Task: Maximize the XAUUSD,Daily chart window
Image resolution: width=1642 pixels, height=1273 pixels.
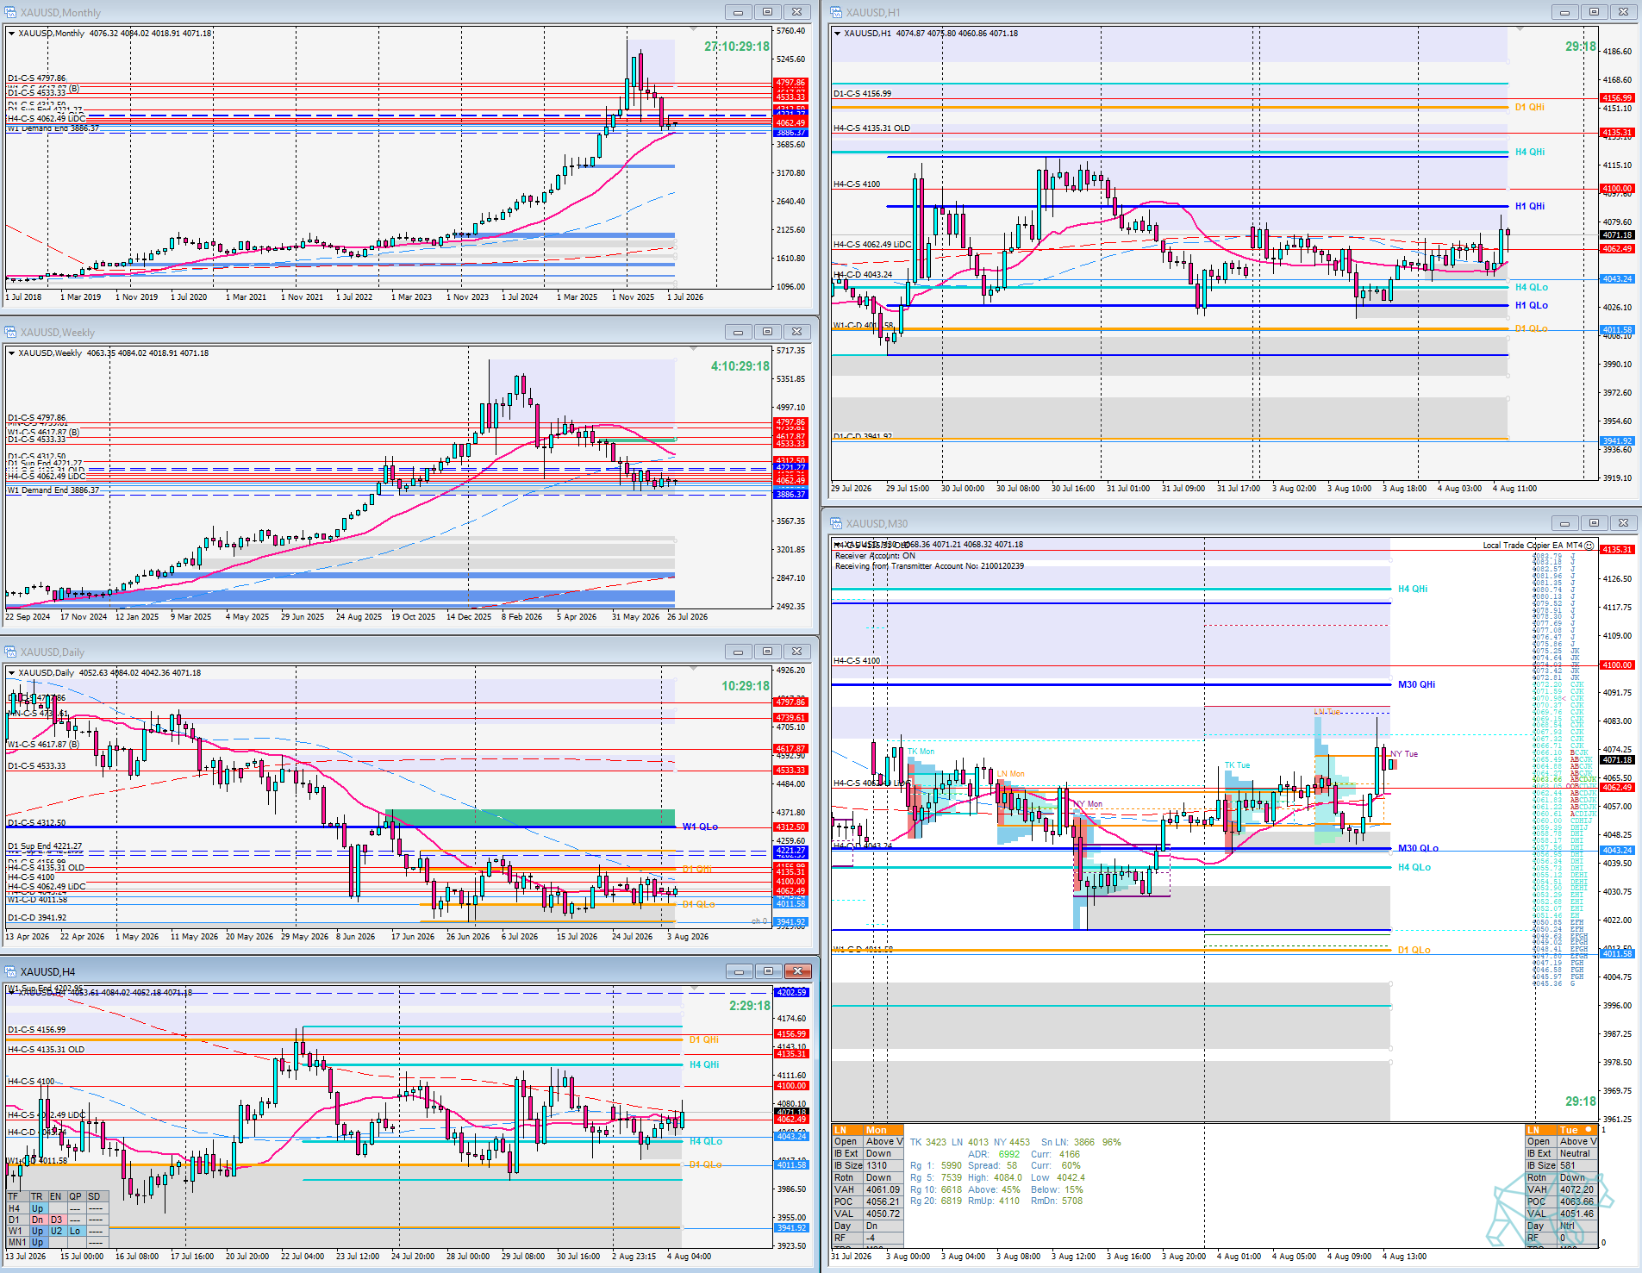Action: [767, 652]
